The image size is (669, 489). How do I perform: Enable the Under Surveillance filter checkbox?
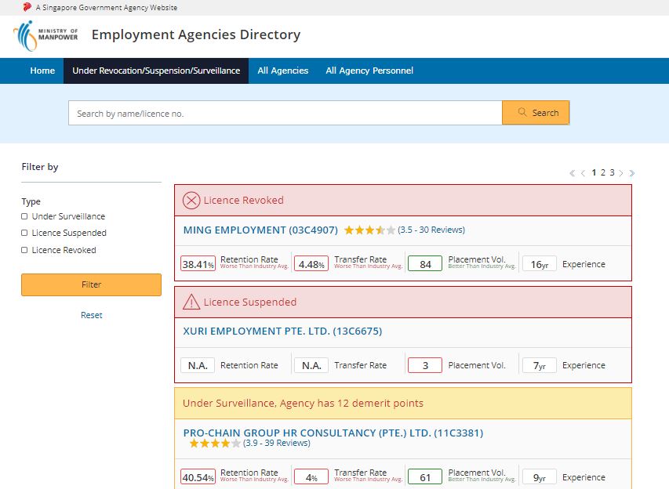(24, 216)
